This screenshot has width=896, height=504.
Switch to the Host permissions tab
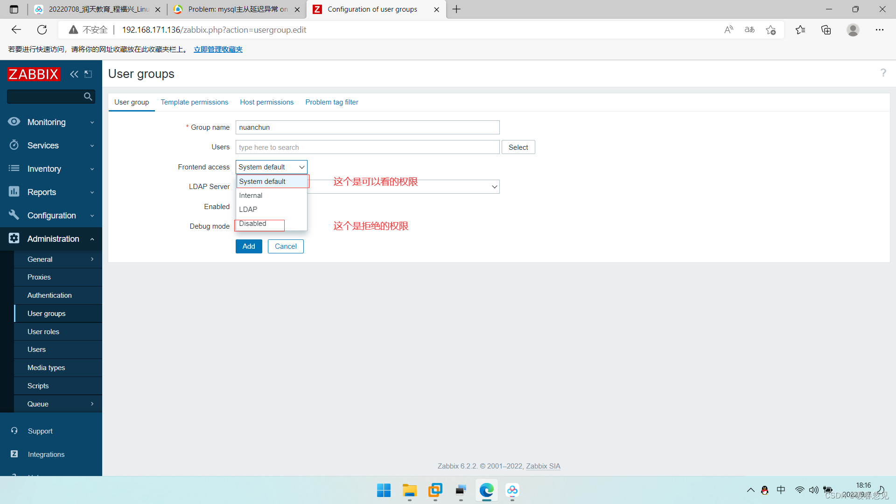click(267, 102)
